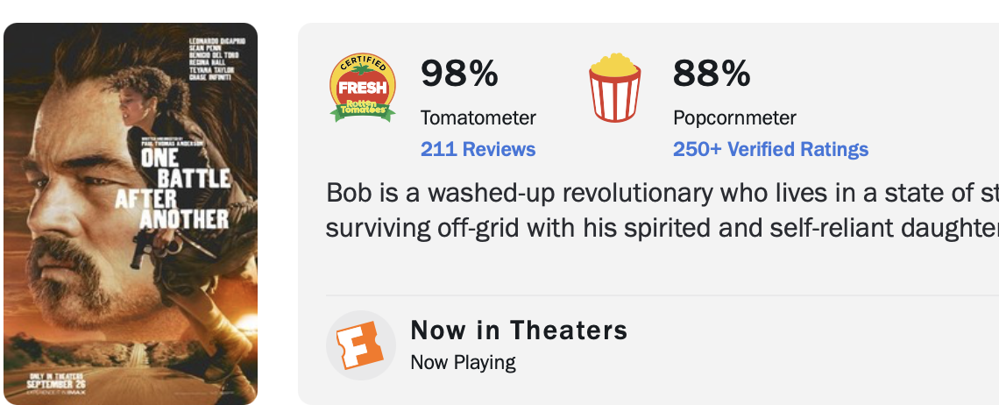Click the red popcorn bucket icon
Screen dimensions: 999x405
(x=615, y=88)
